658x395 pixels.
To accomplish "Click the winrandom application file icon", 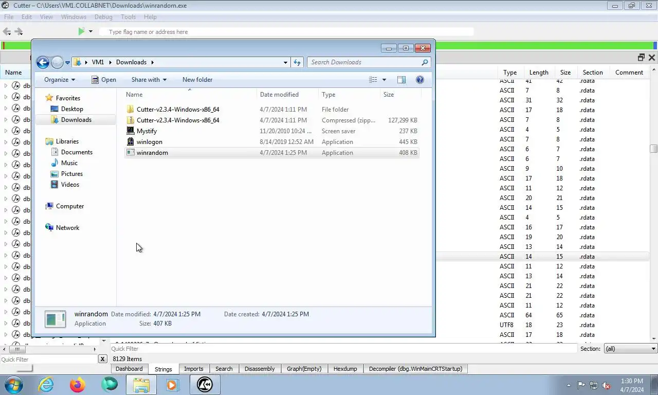I will click(x=131, y=153).
